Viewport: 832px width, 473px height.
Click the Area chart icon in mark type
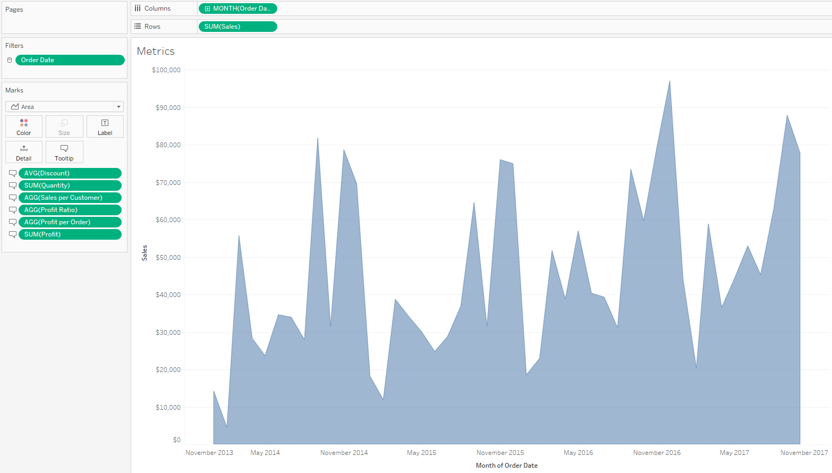pyautogui.click(x=15, y=107)
